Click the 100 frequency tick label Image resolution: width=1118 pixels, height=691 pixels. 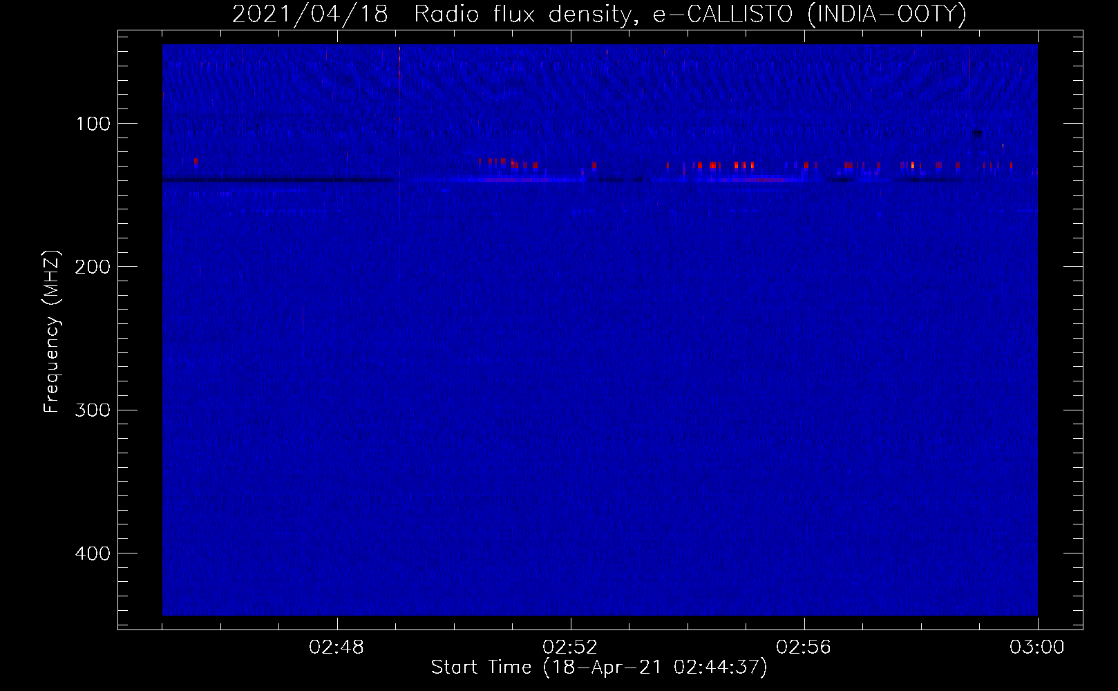click(93, 124)
